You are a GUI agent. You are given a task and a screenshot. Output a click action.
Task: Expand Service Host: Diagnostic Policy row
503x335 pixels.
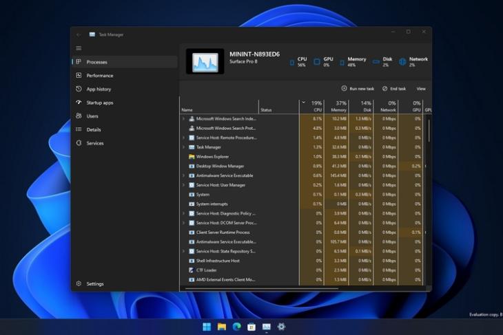[184, 213]
